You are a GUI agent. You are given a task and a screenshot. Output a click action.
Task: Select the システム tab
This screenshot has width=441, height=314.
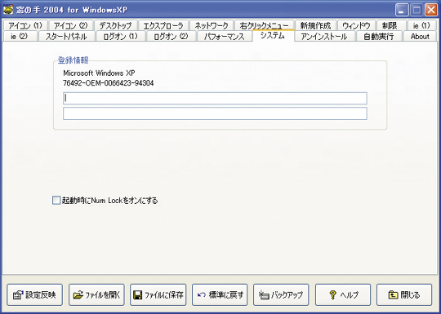pyautogui.click(x=273, y=35)
